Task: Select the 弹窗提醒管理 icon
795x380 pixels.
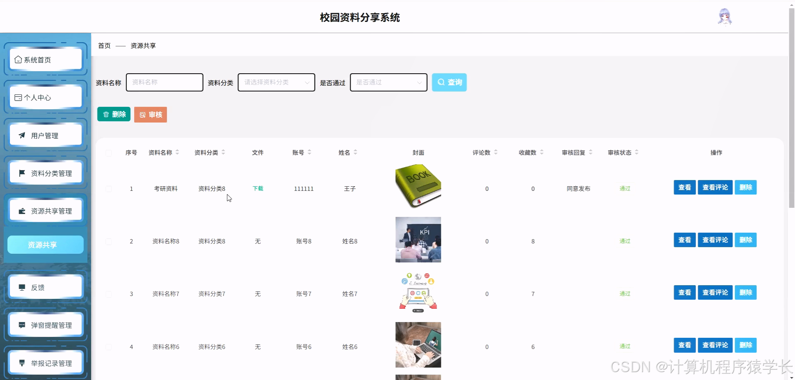Action: [22, 325]
